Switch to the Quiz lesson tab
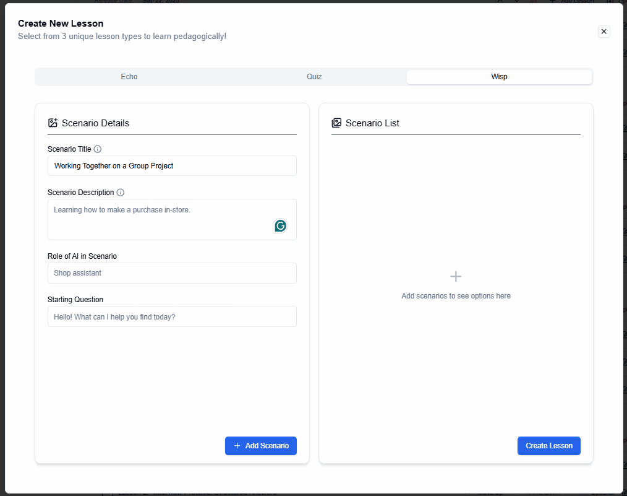627x496 pixels. [314, 77]
